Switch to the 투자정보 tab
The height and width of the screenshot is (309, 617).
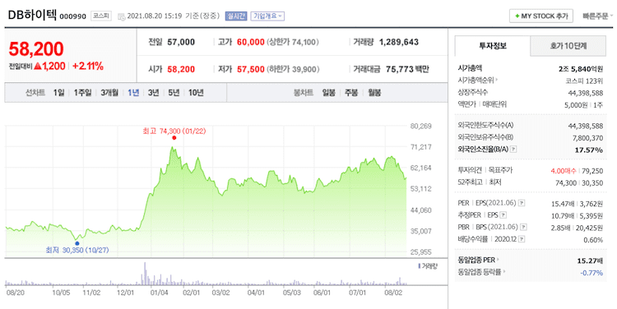(492, 46)
